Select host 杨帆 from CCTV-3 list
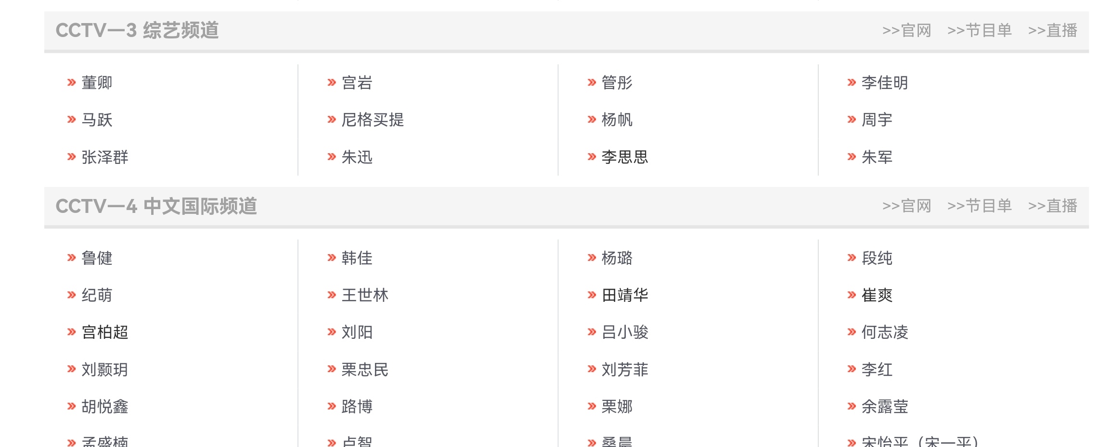 pyautogui.click(x=618, y=120)
